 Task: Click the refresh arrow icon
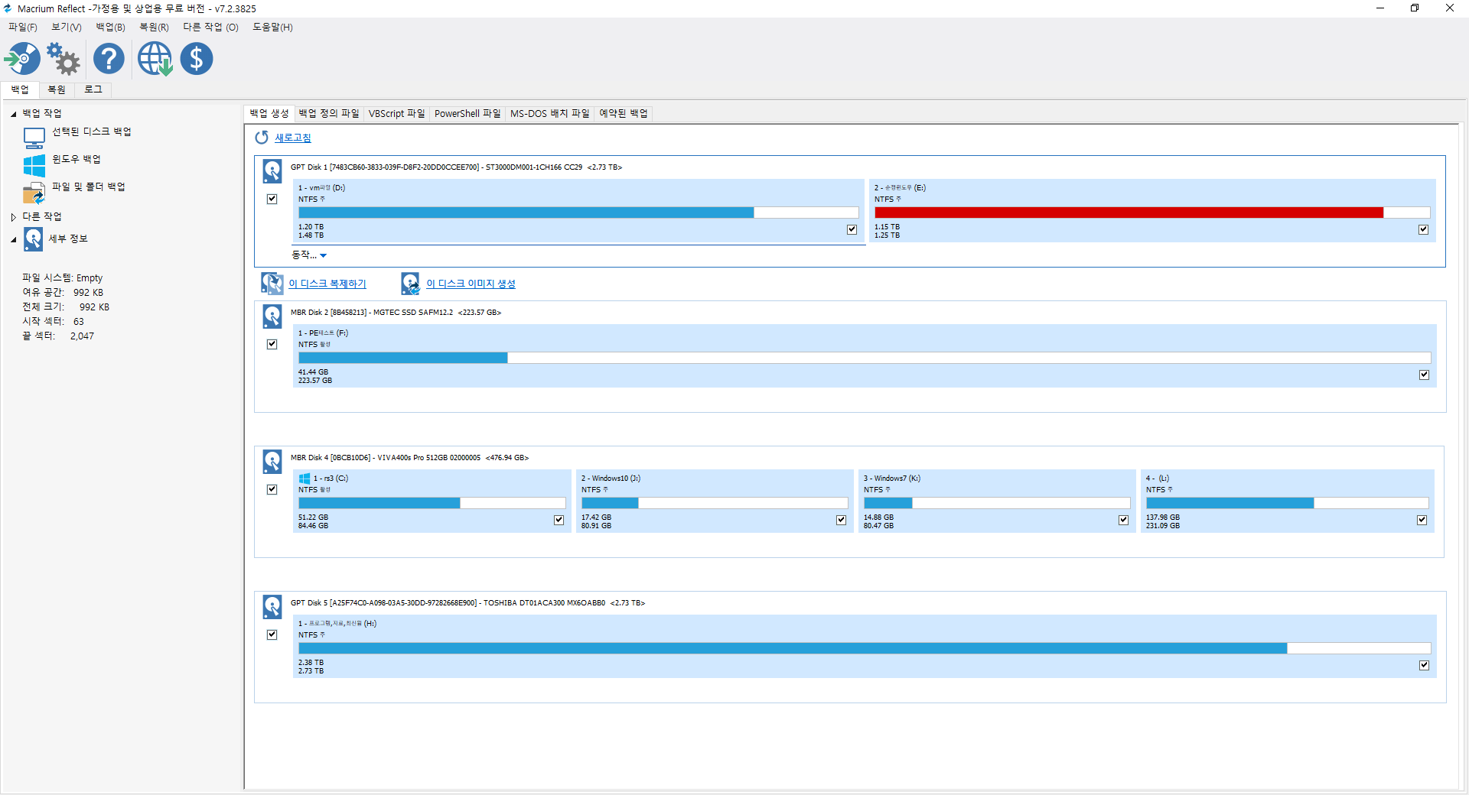(262, 138)
